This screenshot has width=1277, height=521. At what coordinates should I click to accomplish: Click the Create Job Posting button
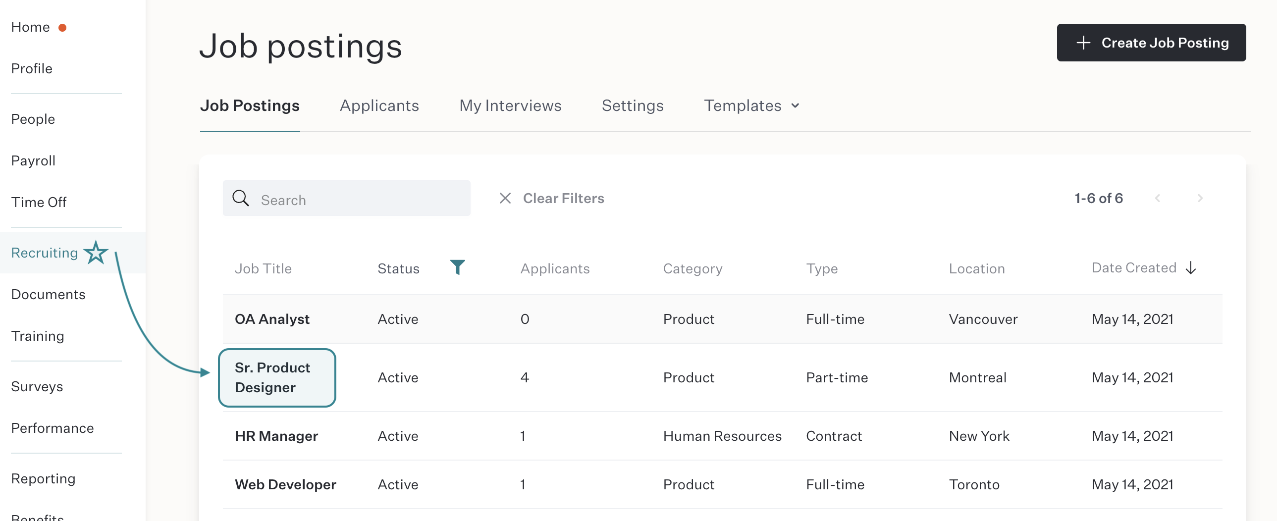coord(1151,43)
